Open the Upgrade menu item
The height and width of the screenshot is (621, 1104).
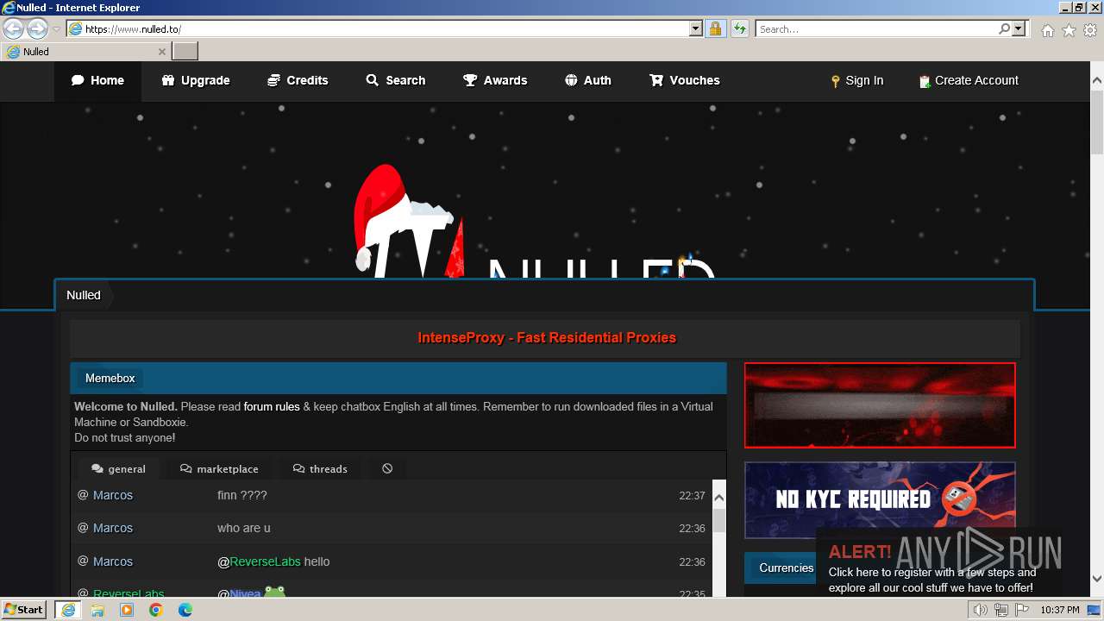[x=195, y=80]
